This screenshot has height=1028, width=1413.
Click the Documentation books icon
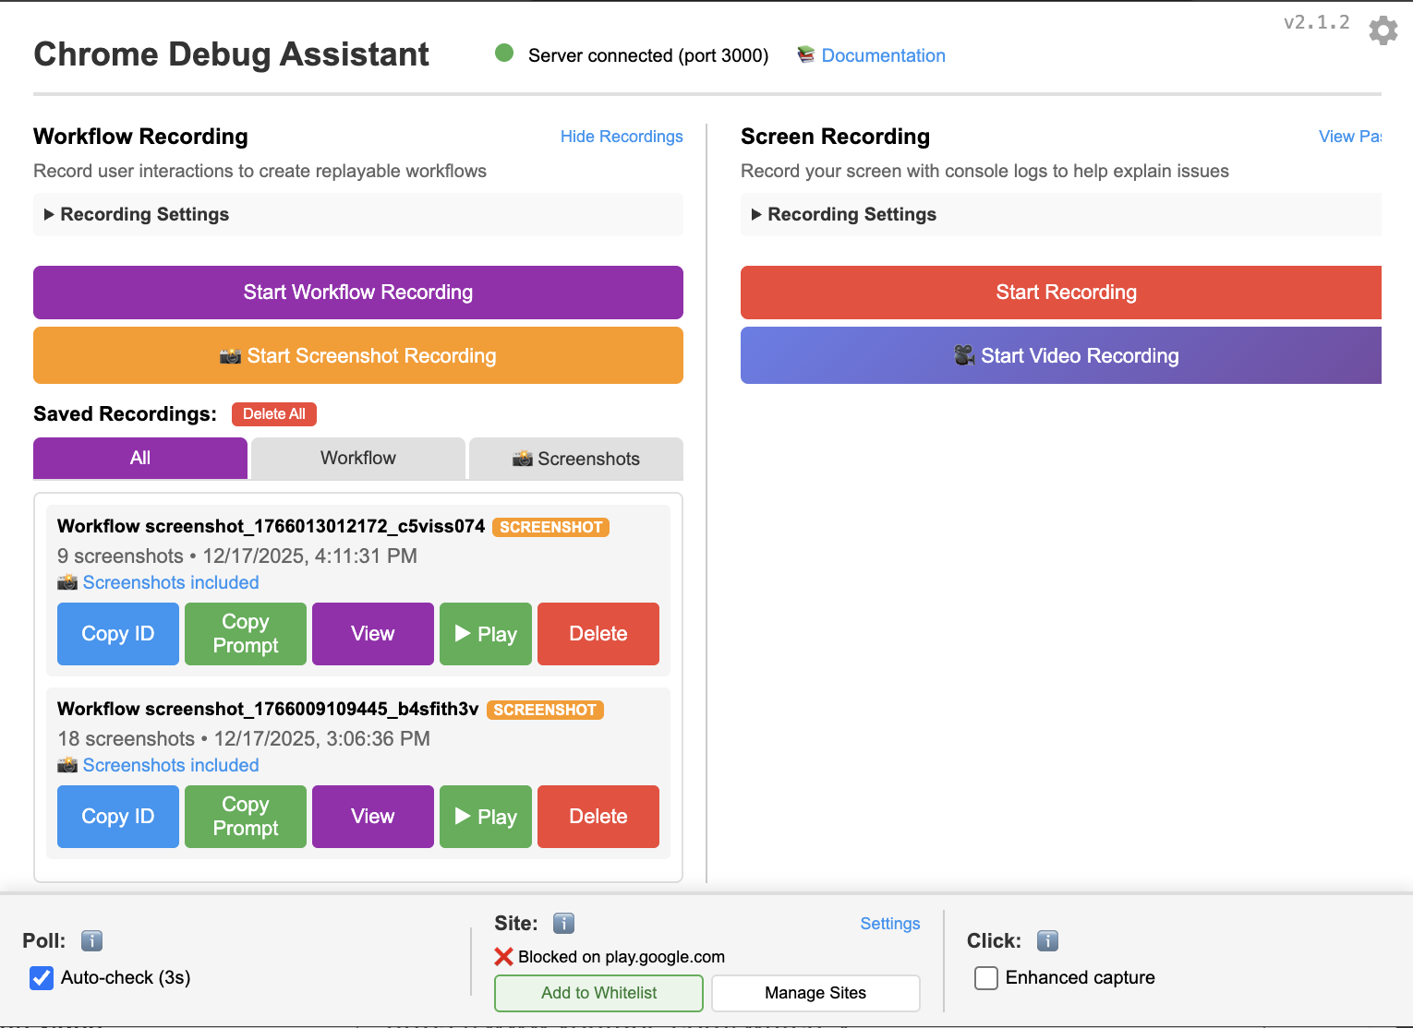pos(804,54)
